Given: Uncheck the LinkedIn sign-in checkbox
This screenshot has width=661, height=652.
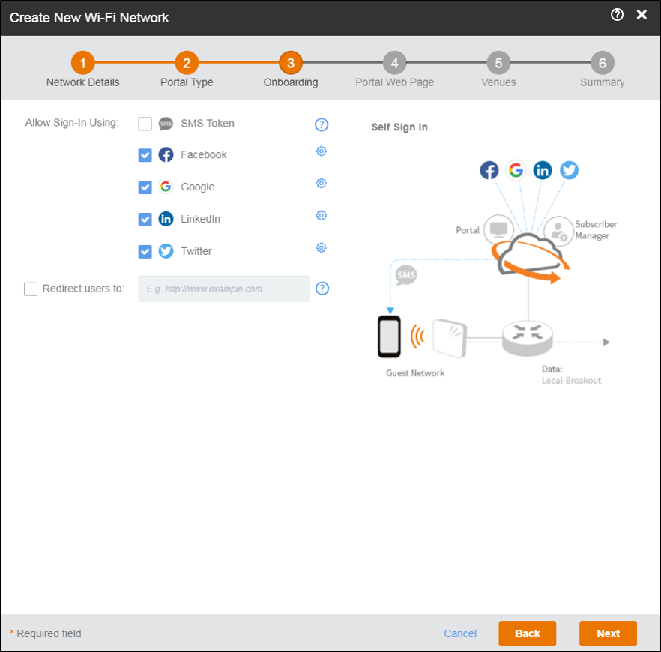Looking at the screenshot, I should coord(145,220).
